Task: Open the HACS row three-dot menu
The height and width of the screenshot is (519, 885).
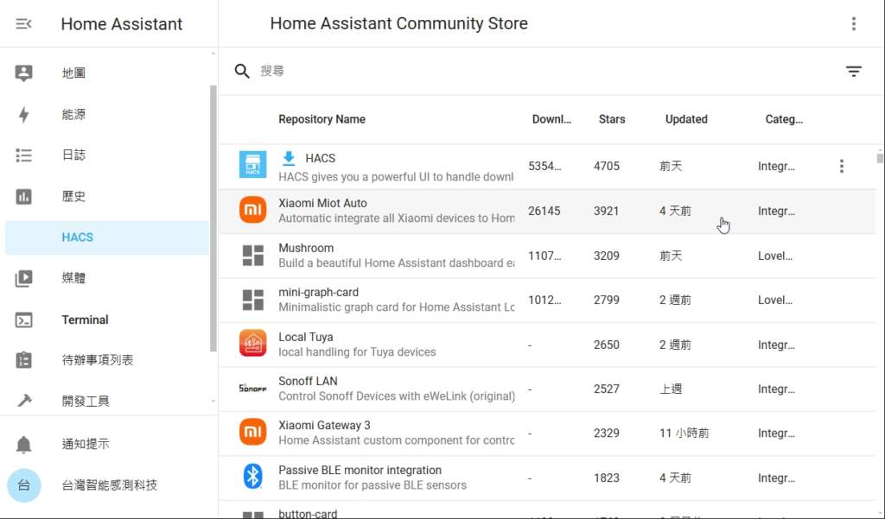Action: coord(841,166)
